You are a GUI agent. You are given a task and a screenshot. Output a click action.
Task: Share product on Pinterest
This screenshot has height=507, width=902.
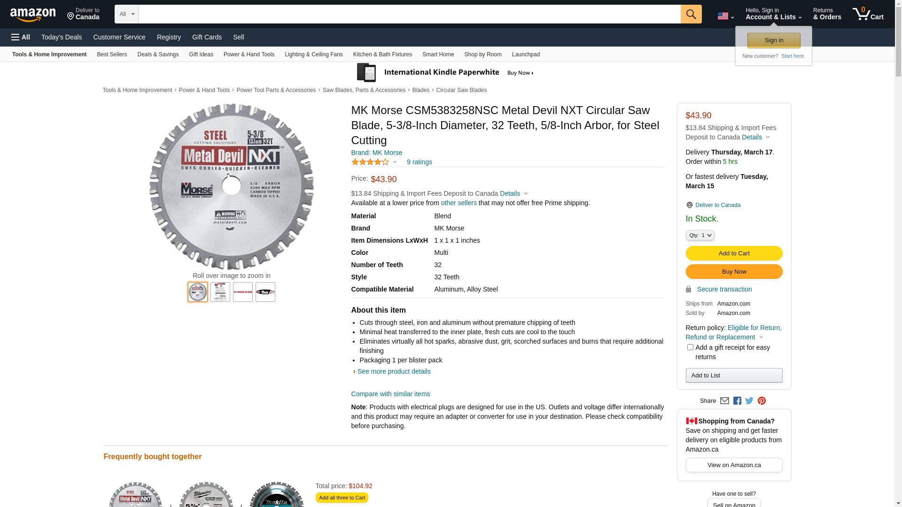click(762, 401)
